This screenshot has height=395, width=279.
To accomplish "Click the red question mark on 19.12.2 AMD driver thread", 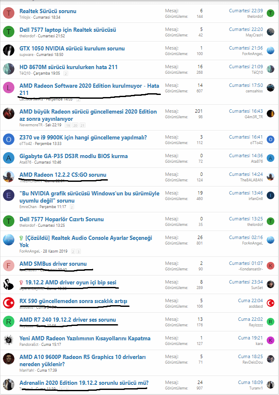I will point(22,283).
